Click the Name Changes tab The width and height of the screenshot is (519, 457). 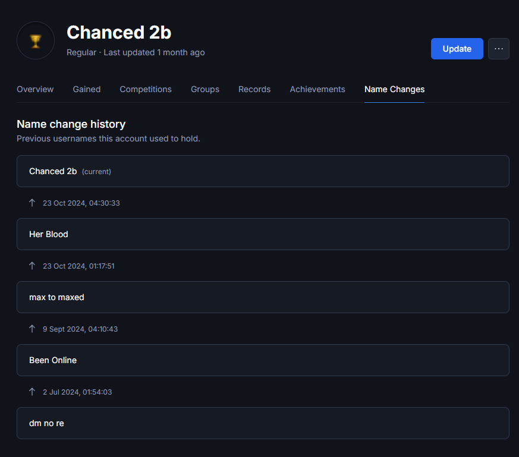394,89
